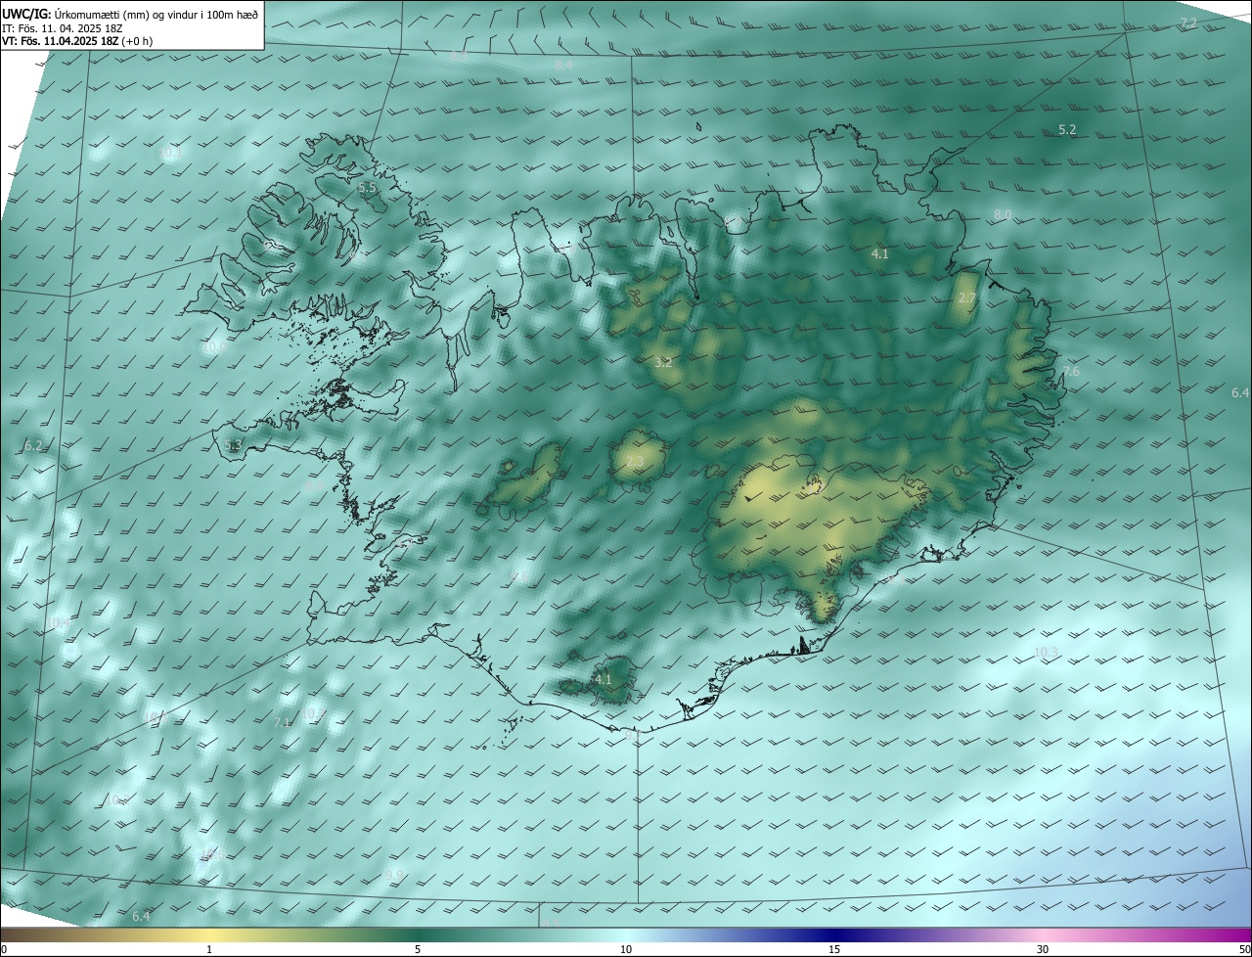Click the 'VT: Fös. 11.04.2025 18Z (+0 h)' line

coord(76,41)
